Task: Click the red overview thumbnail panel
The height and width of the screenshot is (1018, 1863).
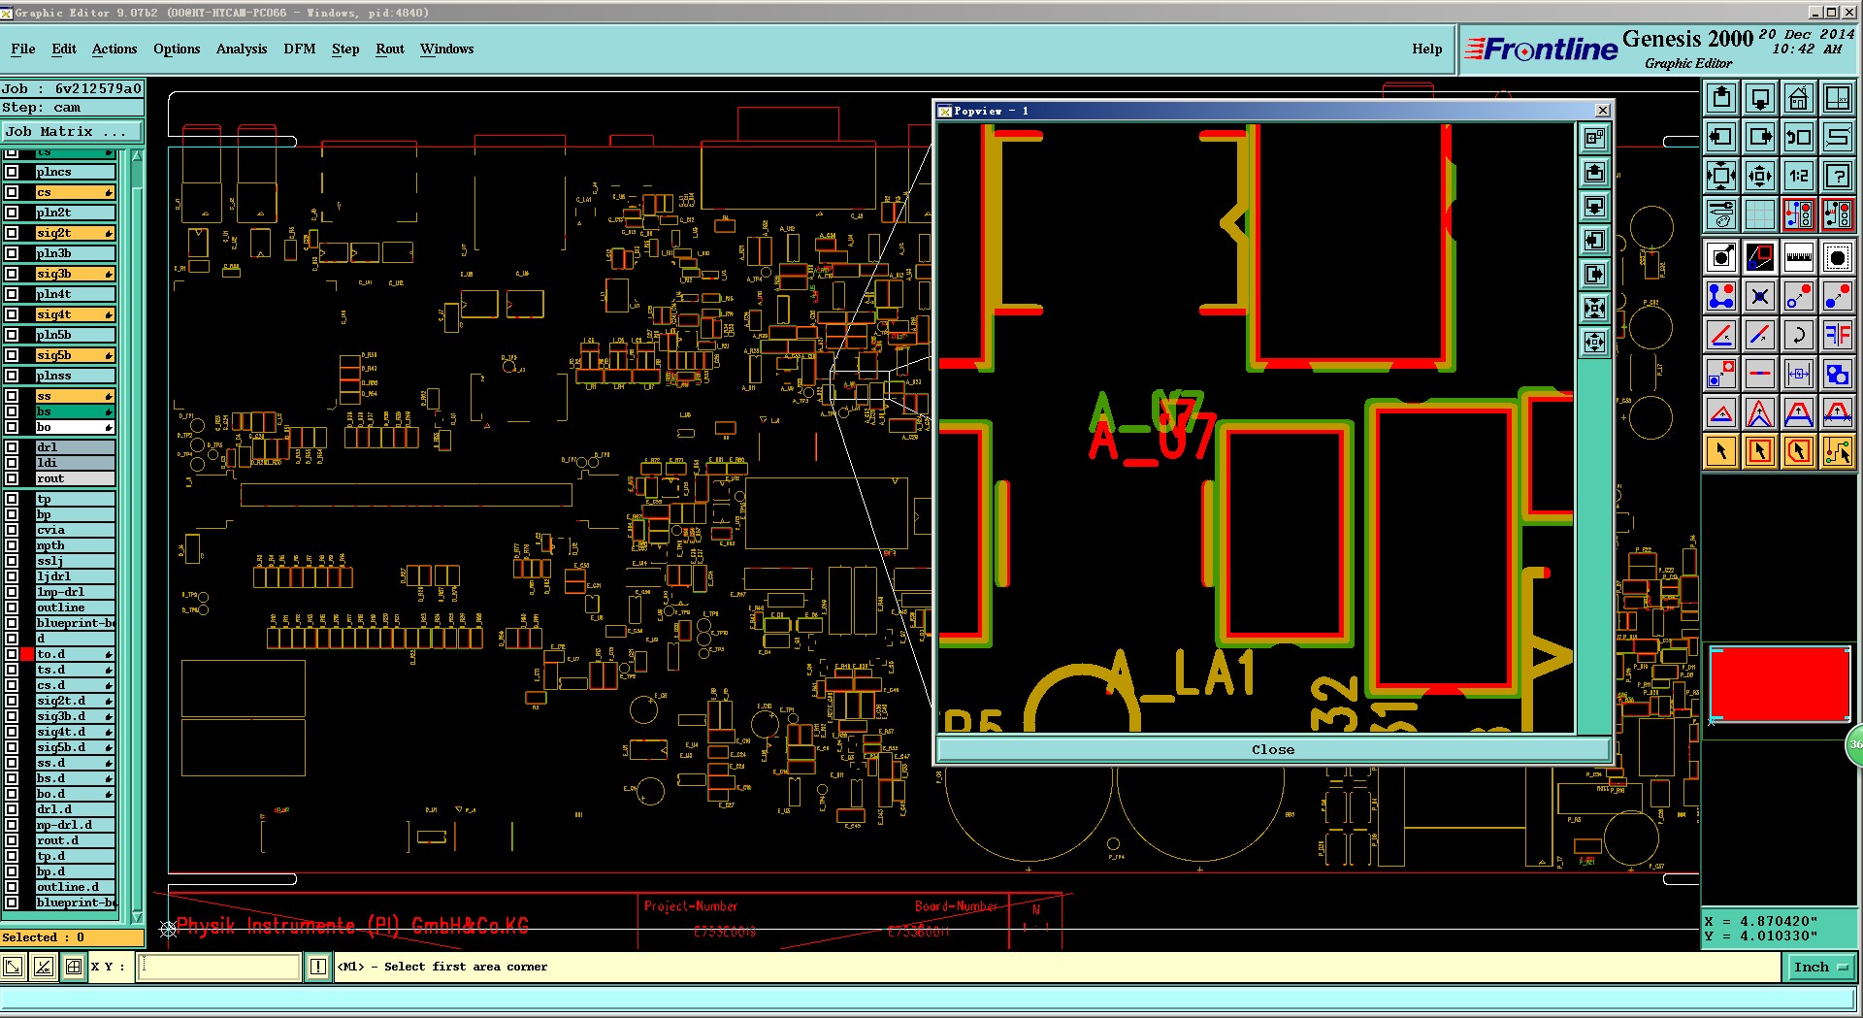Action: click(1780, 685)
